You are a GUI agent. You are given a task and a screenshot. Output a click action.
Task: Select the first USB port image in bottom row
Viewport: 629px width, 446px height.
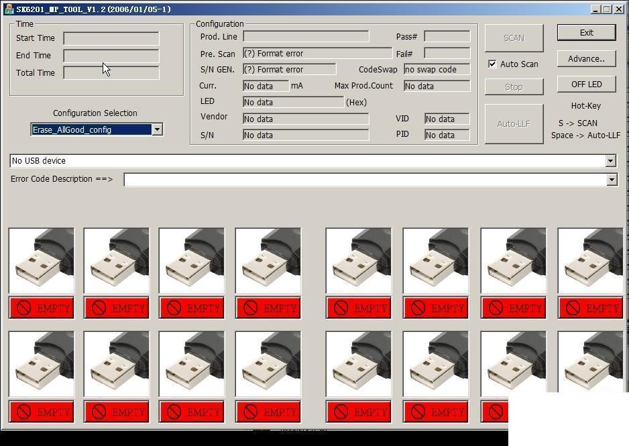pyautogui.click(x=42, y=364)
